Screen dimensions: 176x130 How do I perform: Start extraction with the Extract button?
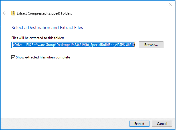coord(139,124)
